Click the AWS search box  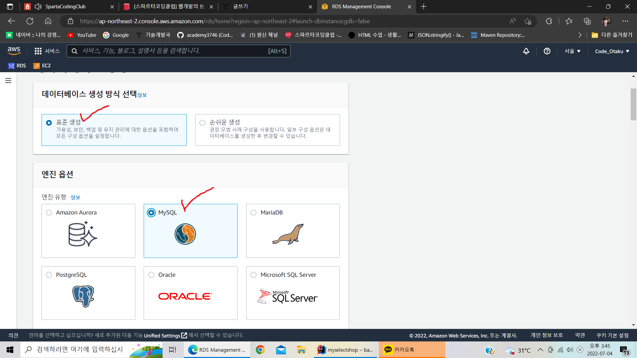[x=178, y=51]
